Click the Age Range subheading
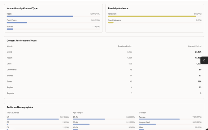Viewport: 208px width, 130px height. point(78,113)
